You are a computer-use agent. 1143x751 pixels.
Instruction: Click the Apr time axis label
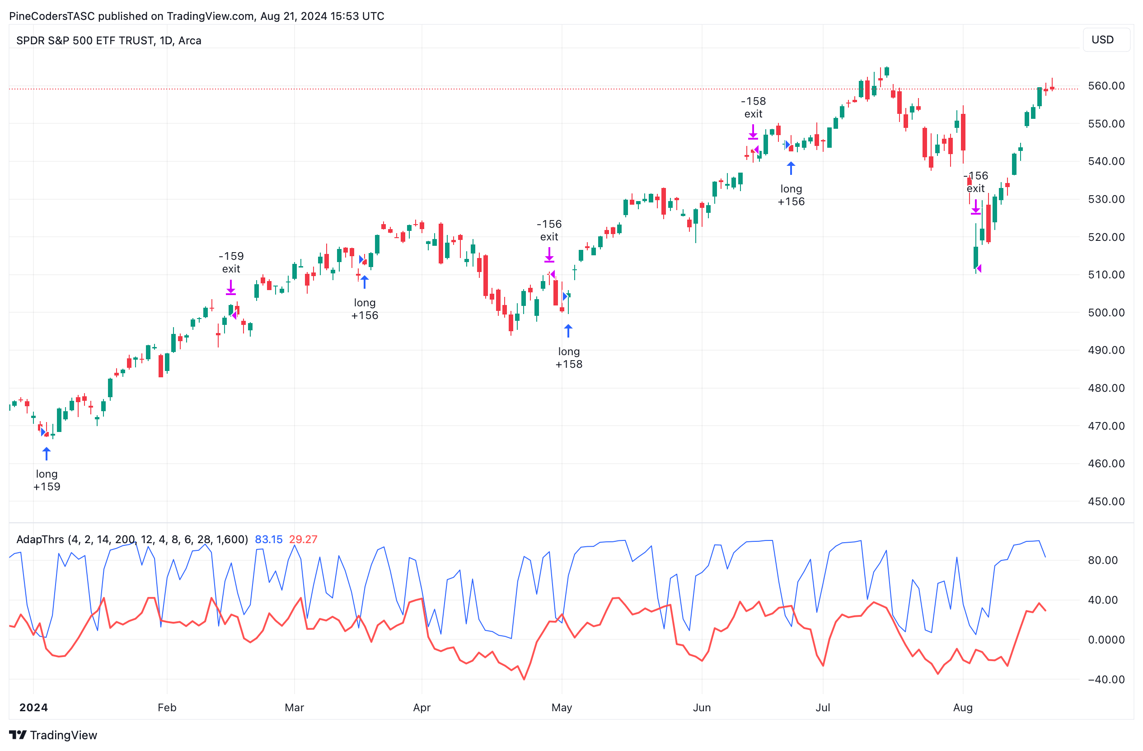pyautogui.click(x=422, y=707)
